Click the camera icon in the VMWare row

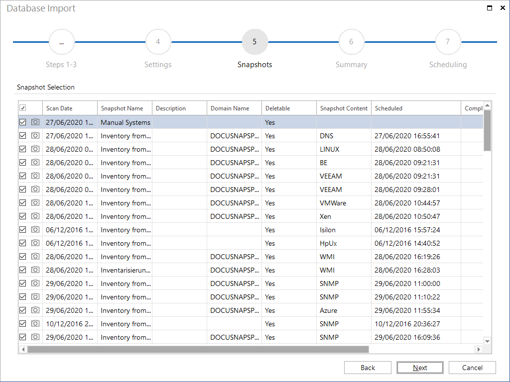tap(35, 203)
